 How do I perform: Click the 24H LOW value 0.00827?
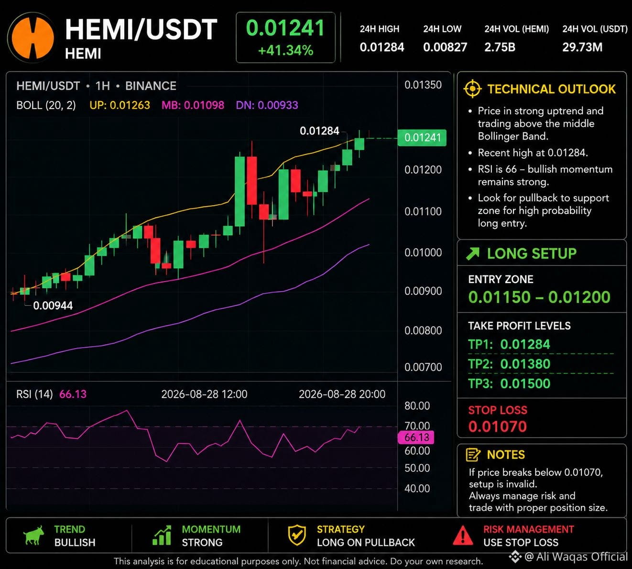(445, 47)
